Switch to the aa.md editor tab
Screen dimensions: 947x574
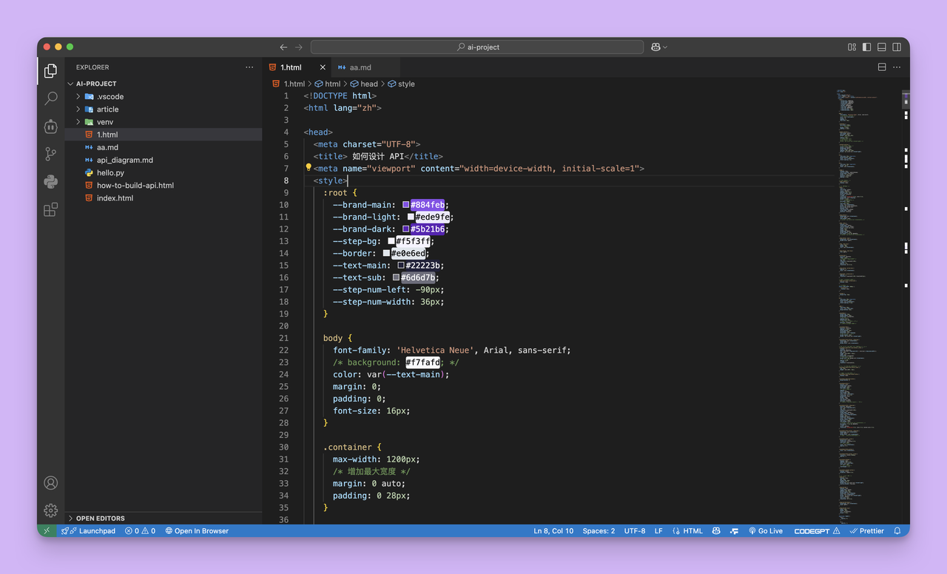[365, 67]
